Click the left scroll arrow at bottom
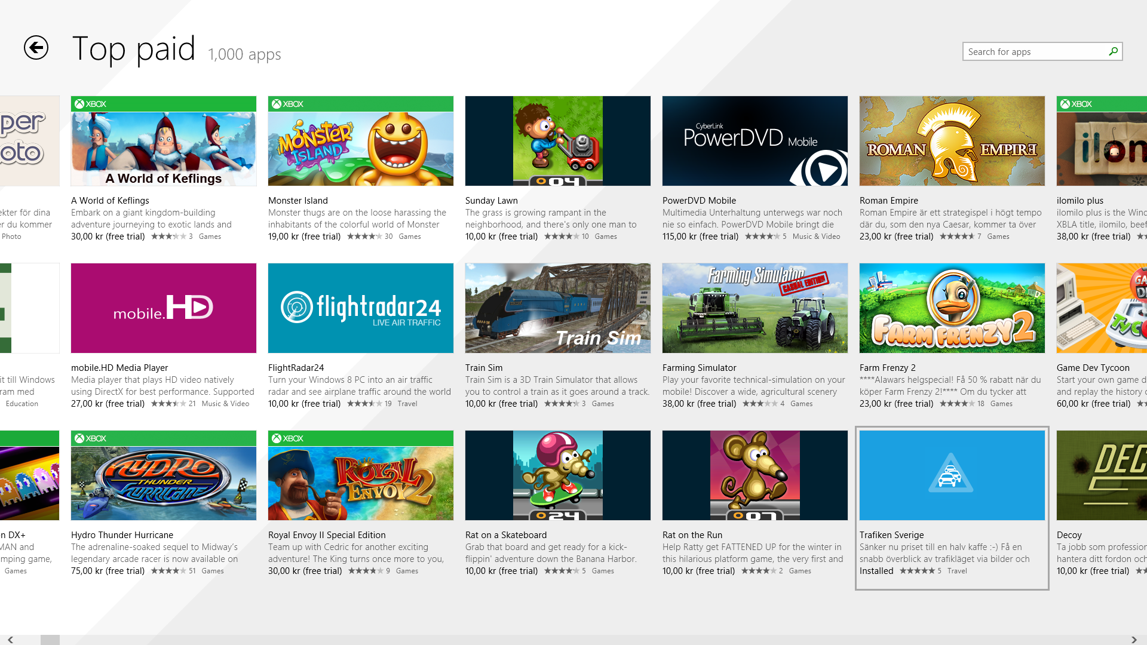Screen dimensions: 1147x645 [11, 639]
